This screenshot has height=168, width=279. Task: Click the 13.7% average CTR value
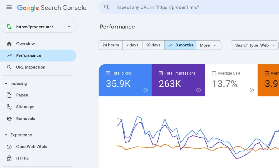(x=225, y=84)
